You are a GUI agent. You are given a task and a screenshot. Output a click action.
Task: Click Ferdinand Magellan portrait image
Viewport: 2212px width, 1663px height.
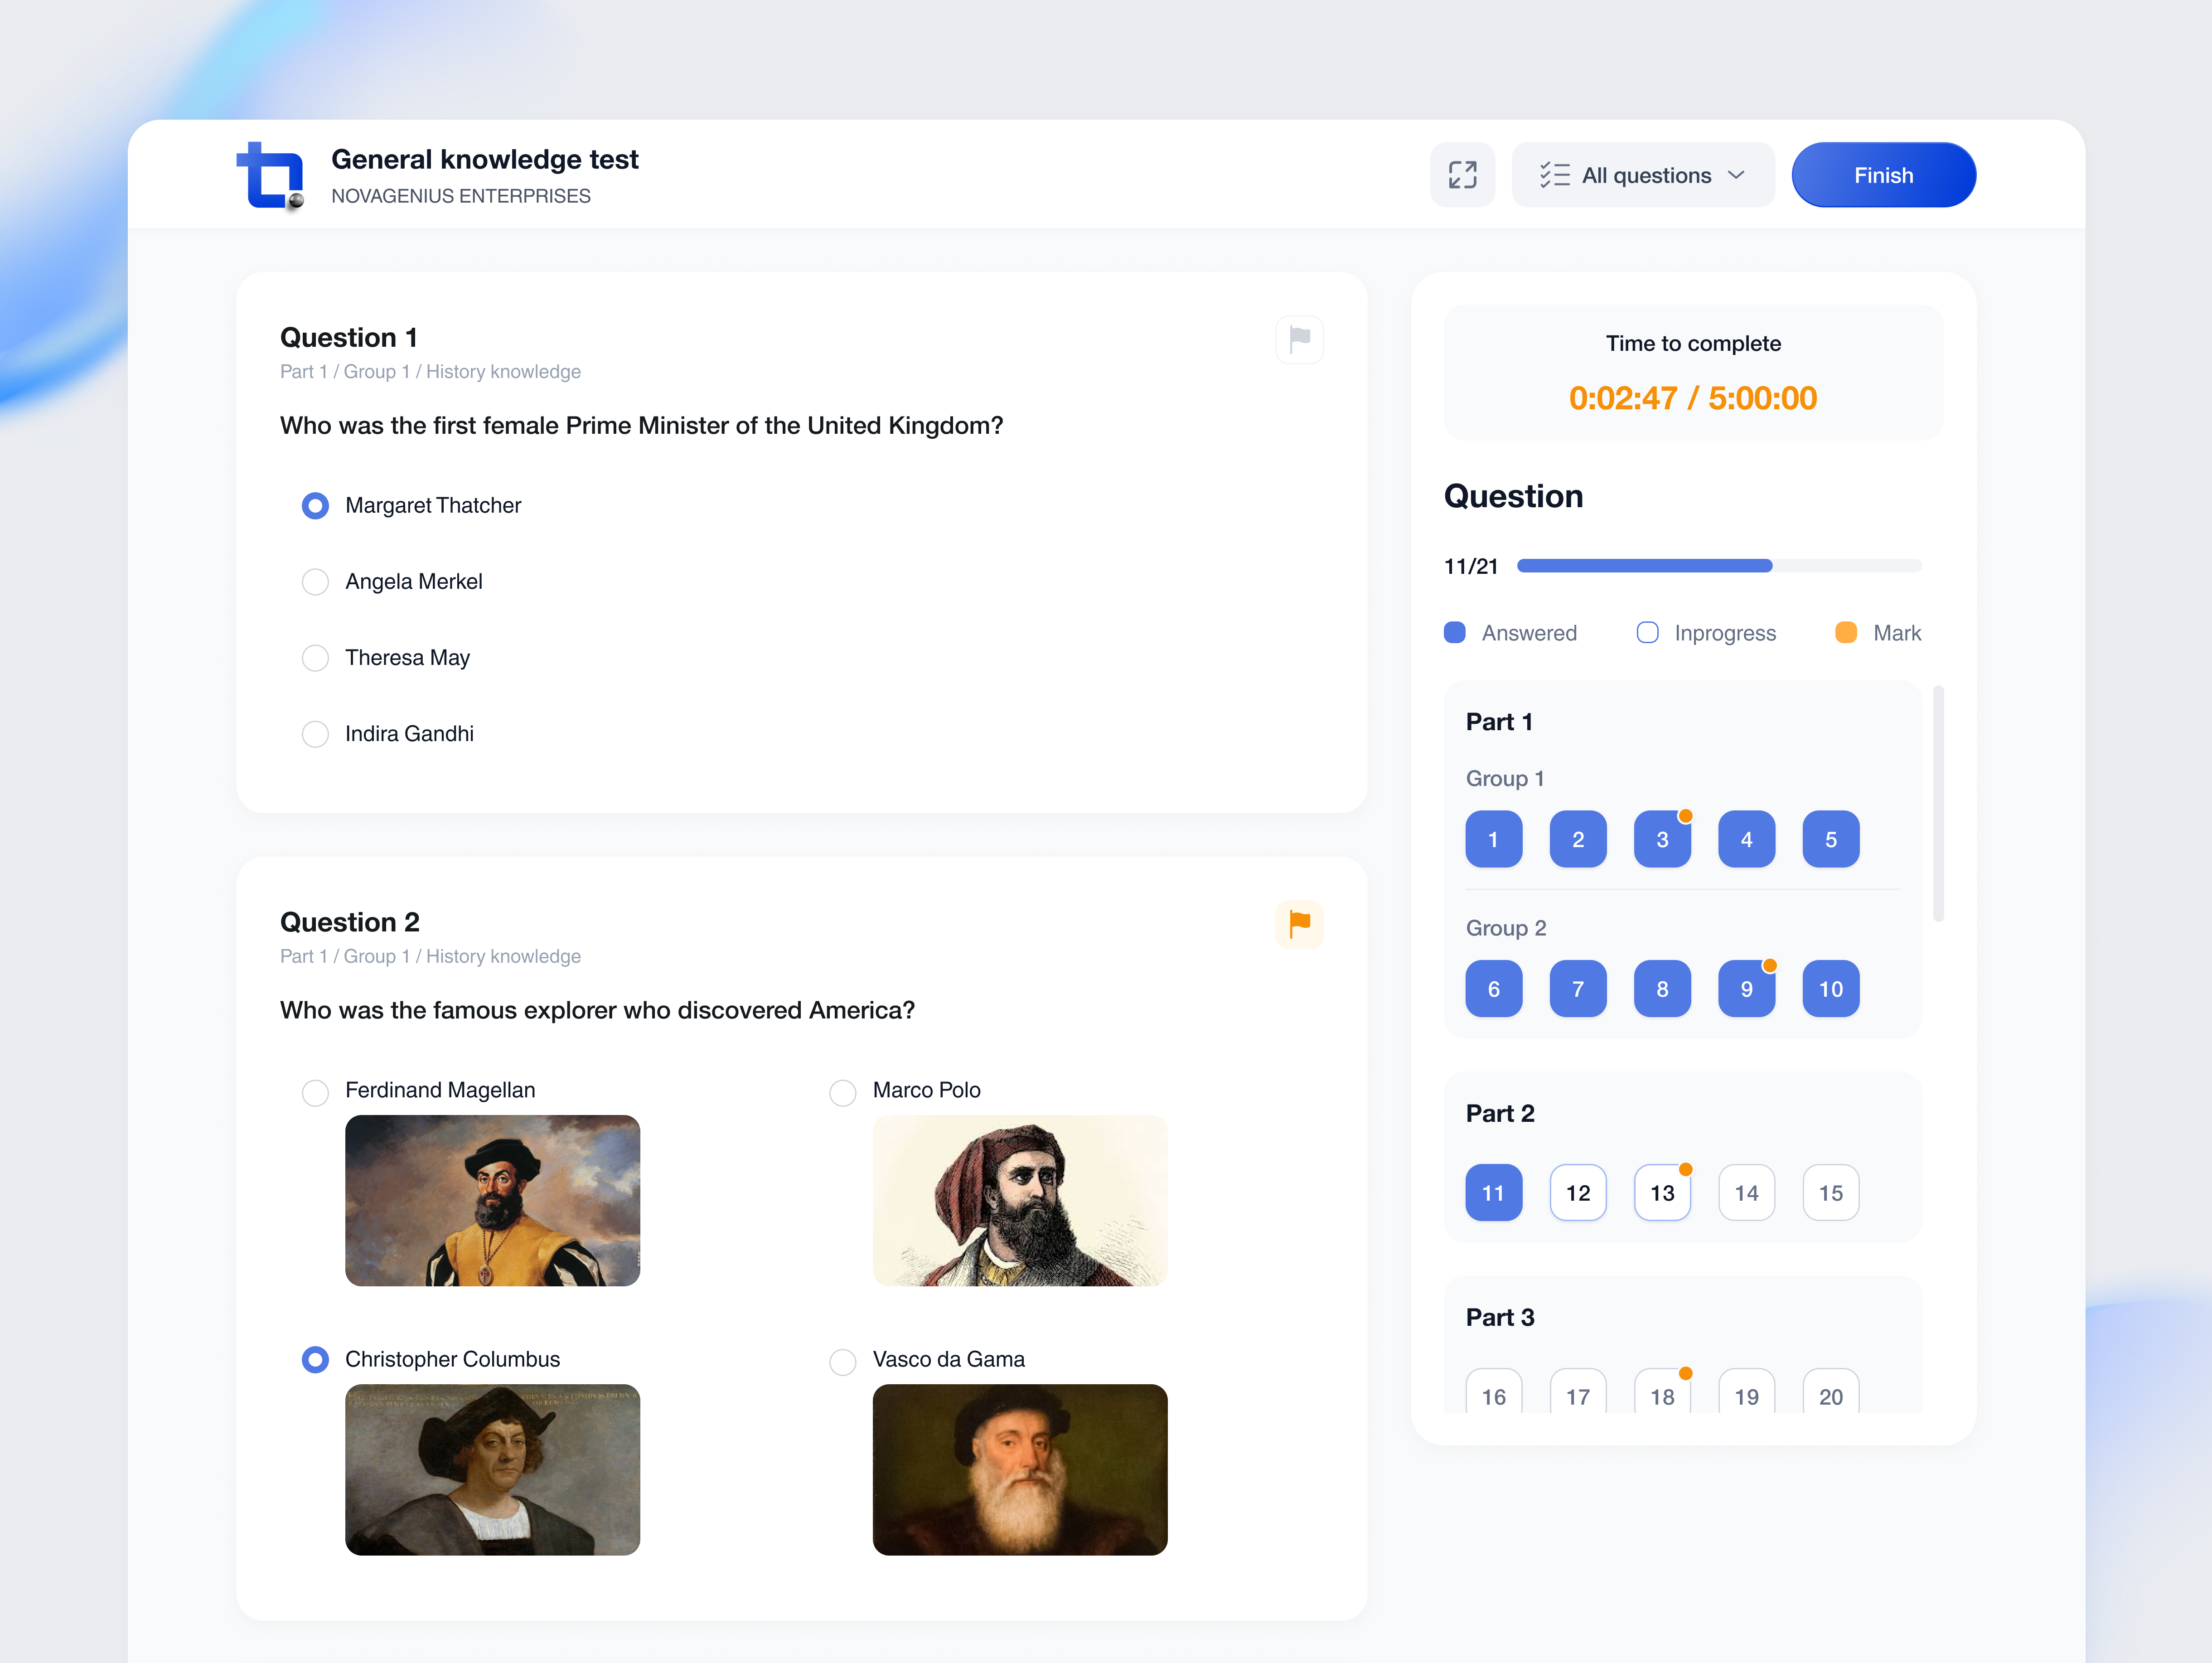[x=492, y=1200]
